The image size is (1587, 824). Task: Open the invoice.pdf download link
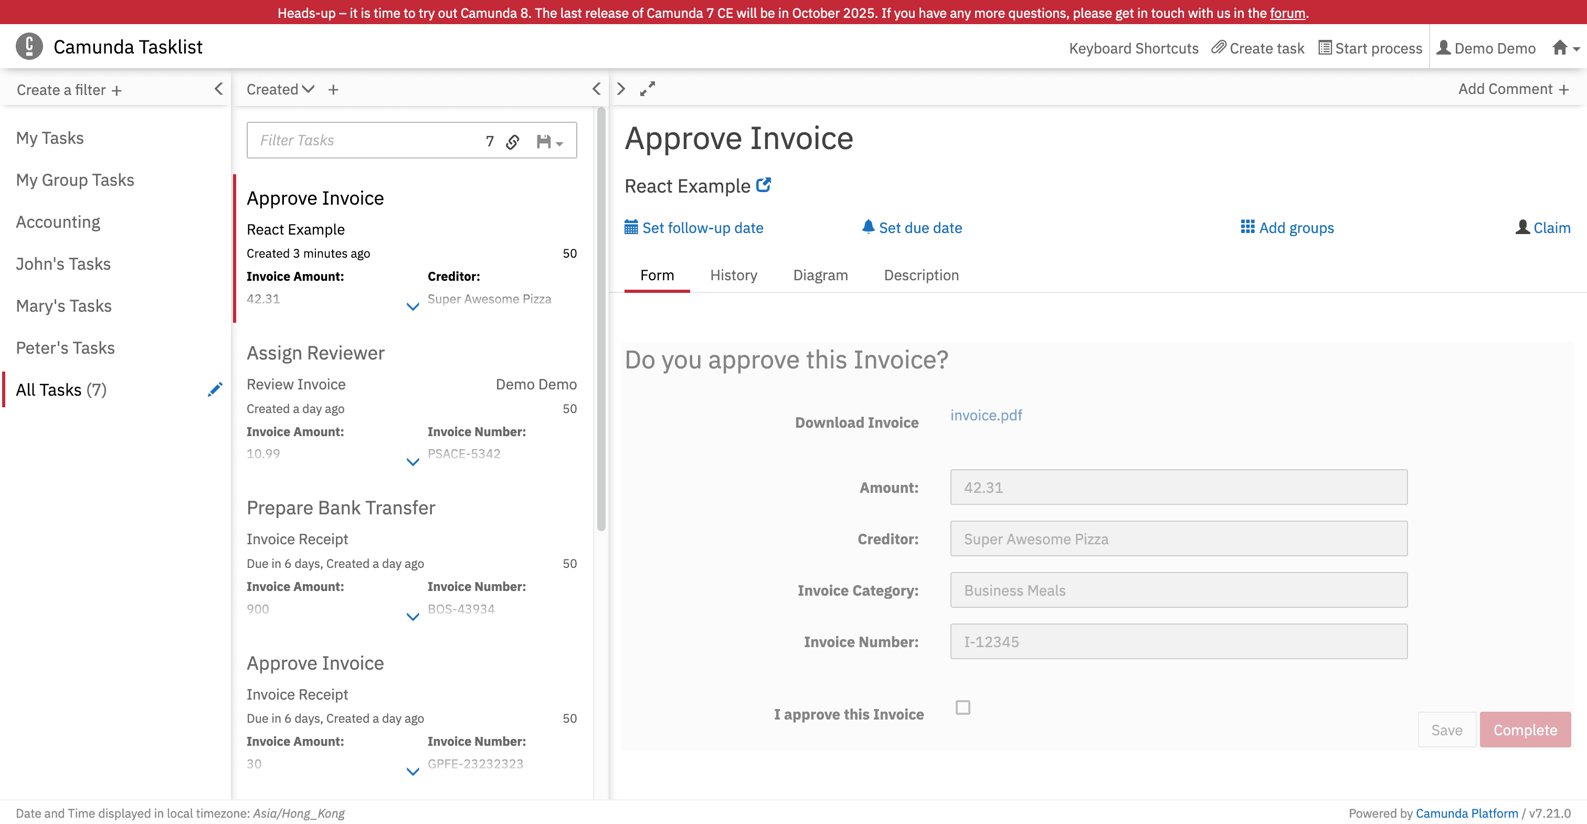coord(986,415)
